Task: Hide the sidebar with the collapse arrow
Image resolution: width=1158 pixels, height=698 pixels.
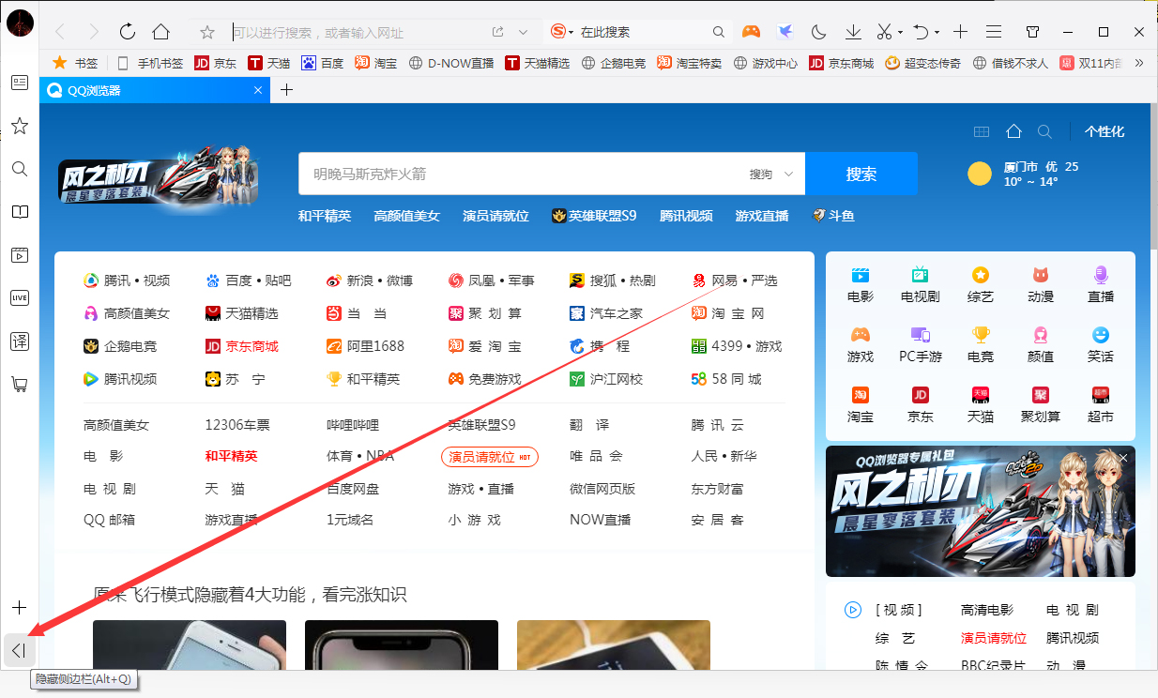Action: [19, 649]
